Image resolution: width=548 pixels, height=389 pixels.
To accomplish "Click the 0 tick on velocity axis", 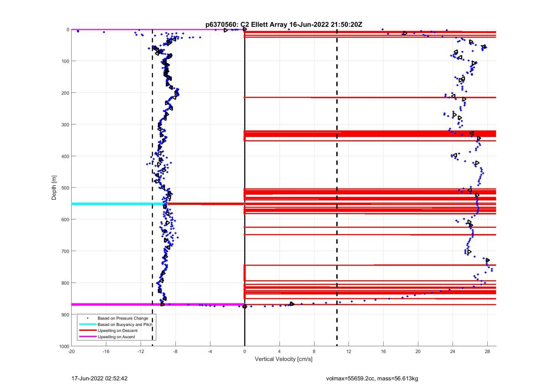I will (245, 352).
